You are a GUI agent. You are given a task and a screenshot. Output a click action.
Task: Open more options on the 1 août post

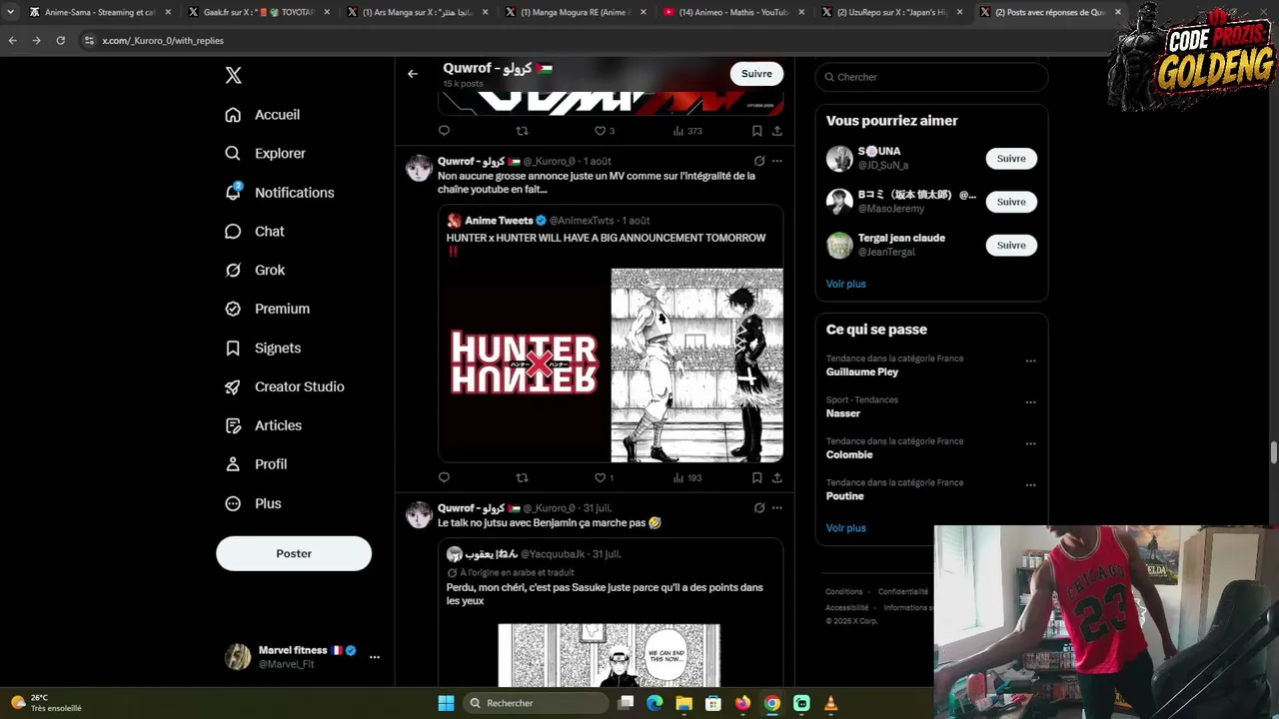pyautogui.click(x=776, y=161)
